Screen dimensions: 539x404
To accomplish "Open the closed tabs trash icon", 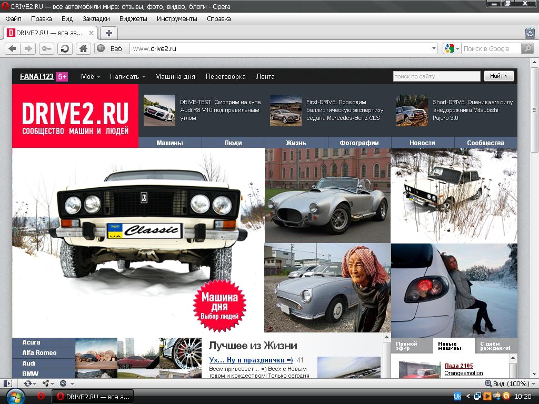I will click(x=530, y=33).
